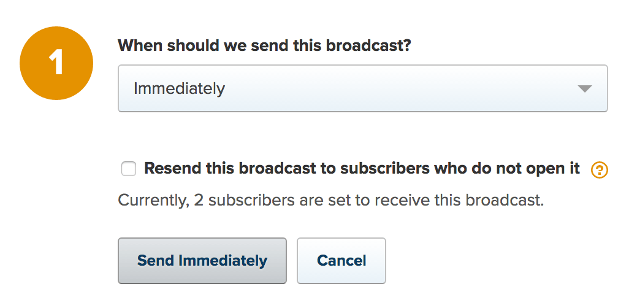
Task: Click the orange step 1 circle badge
Action: 56,63
